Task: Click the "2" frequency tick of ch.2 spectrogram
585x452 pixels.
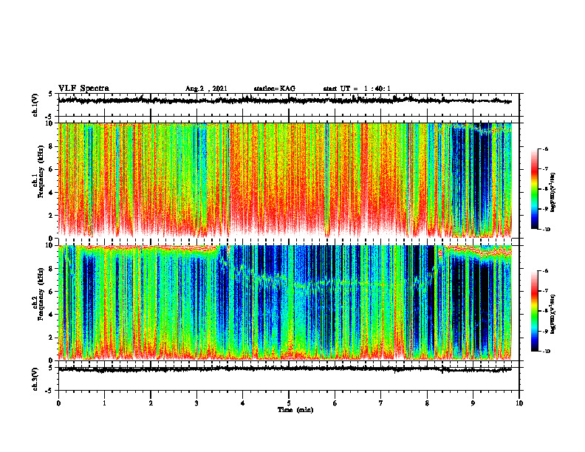Action: point(52,338)
